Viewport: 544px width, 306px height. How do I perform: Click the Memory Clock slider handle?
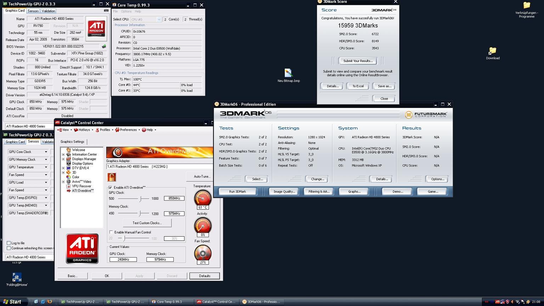click(140, 214)
